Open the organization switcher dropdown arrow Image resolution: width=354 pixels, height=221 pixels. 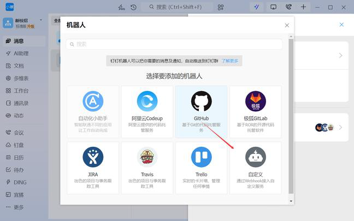point(41,20)
